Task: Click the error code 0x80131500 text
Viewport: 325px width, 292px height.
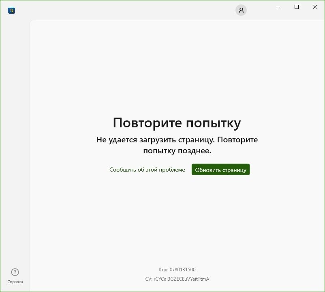Action: point(183,270)
